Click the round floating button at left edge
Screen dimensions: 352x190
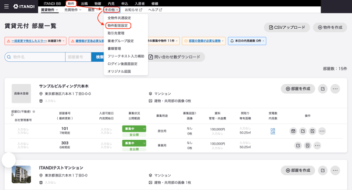9,160
